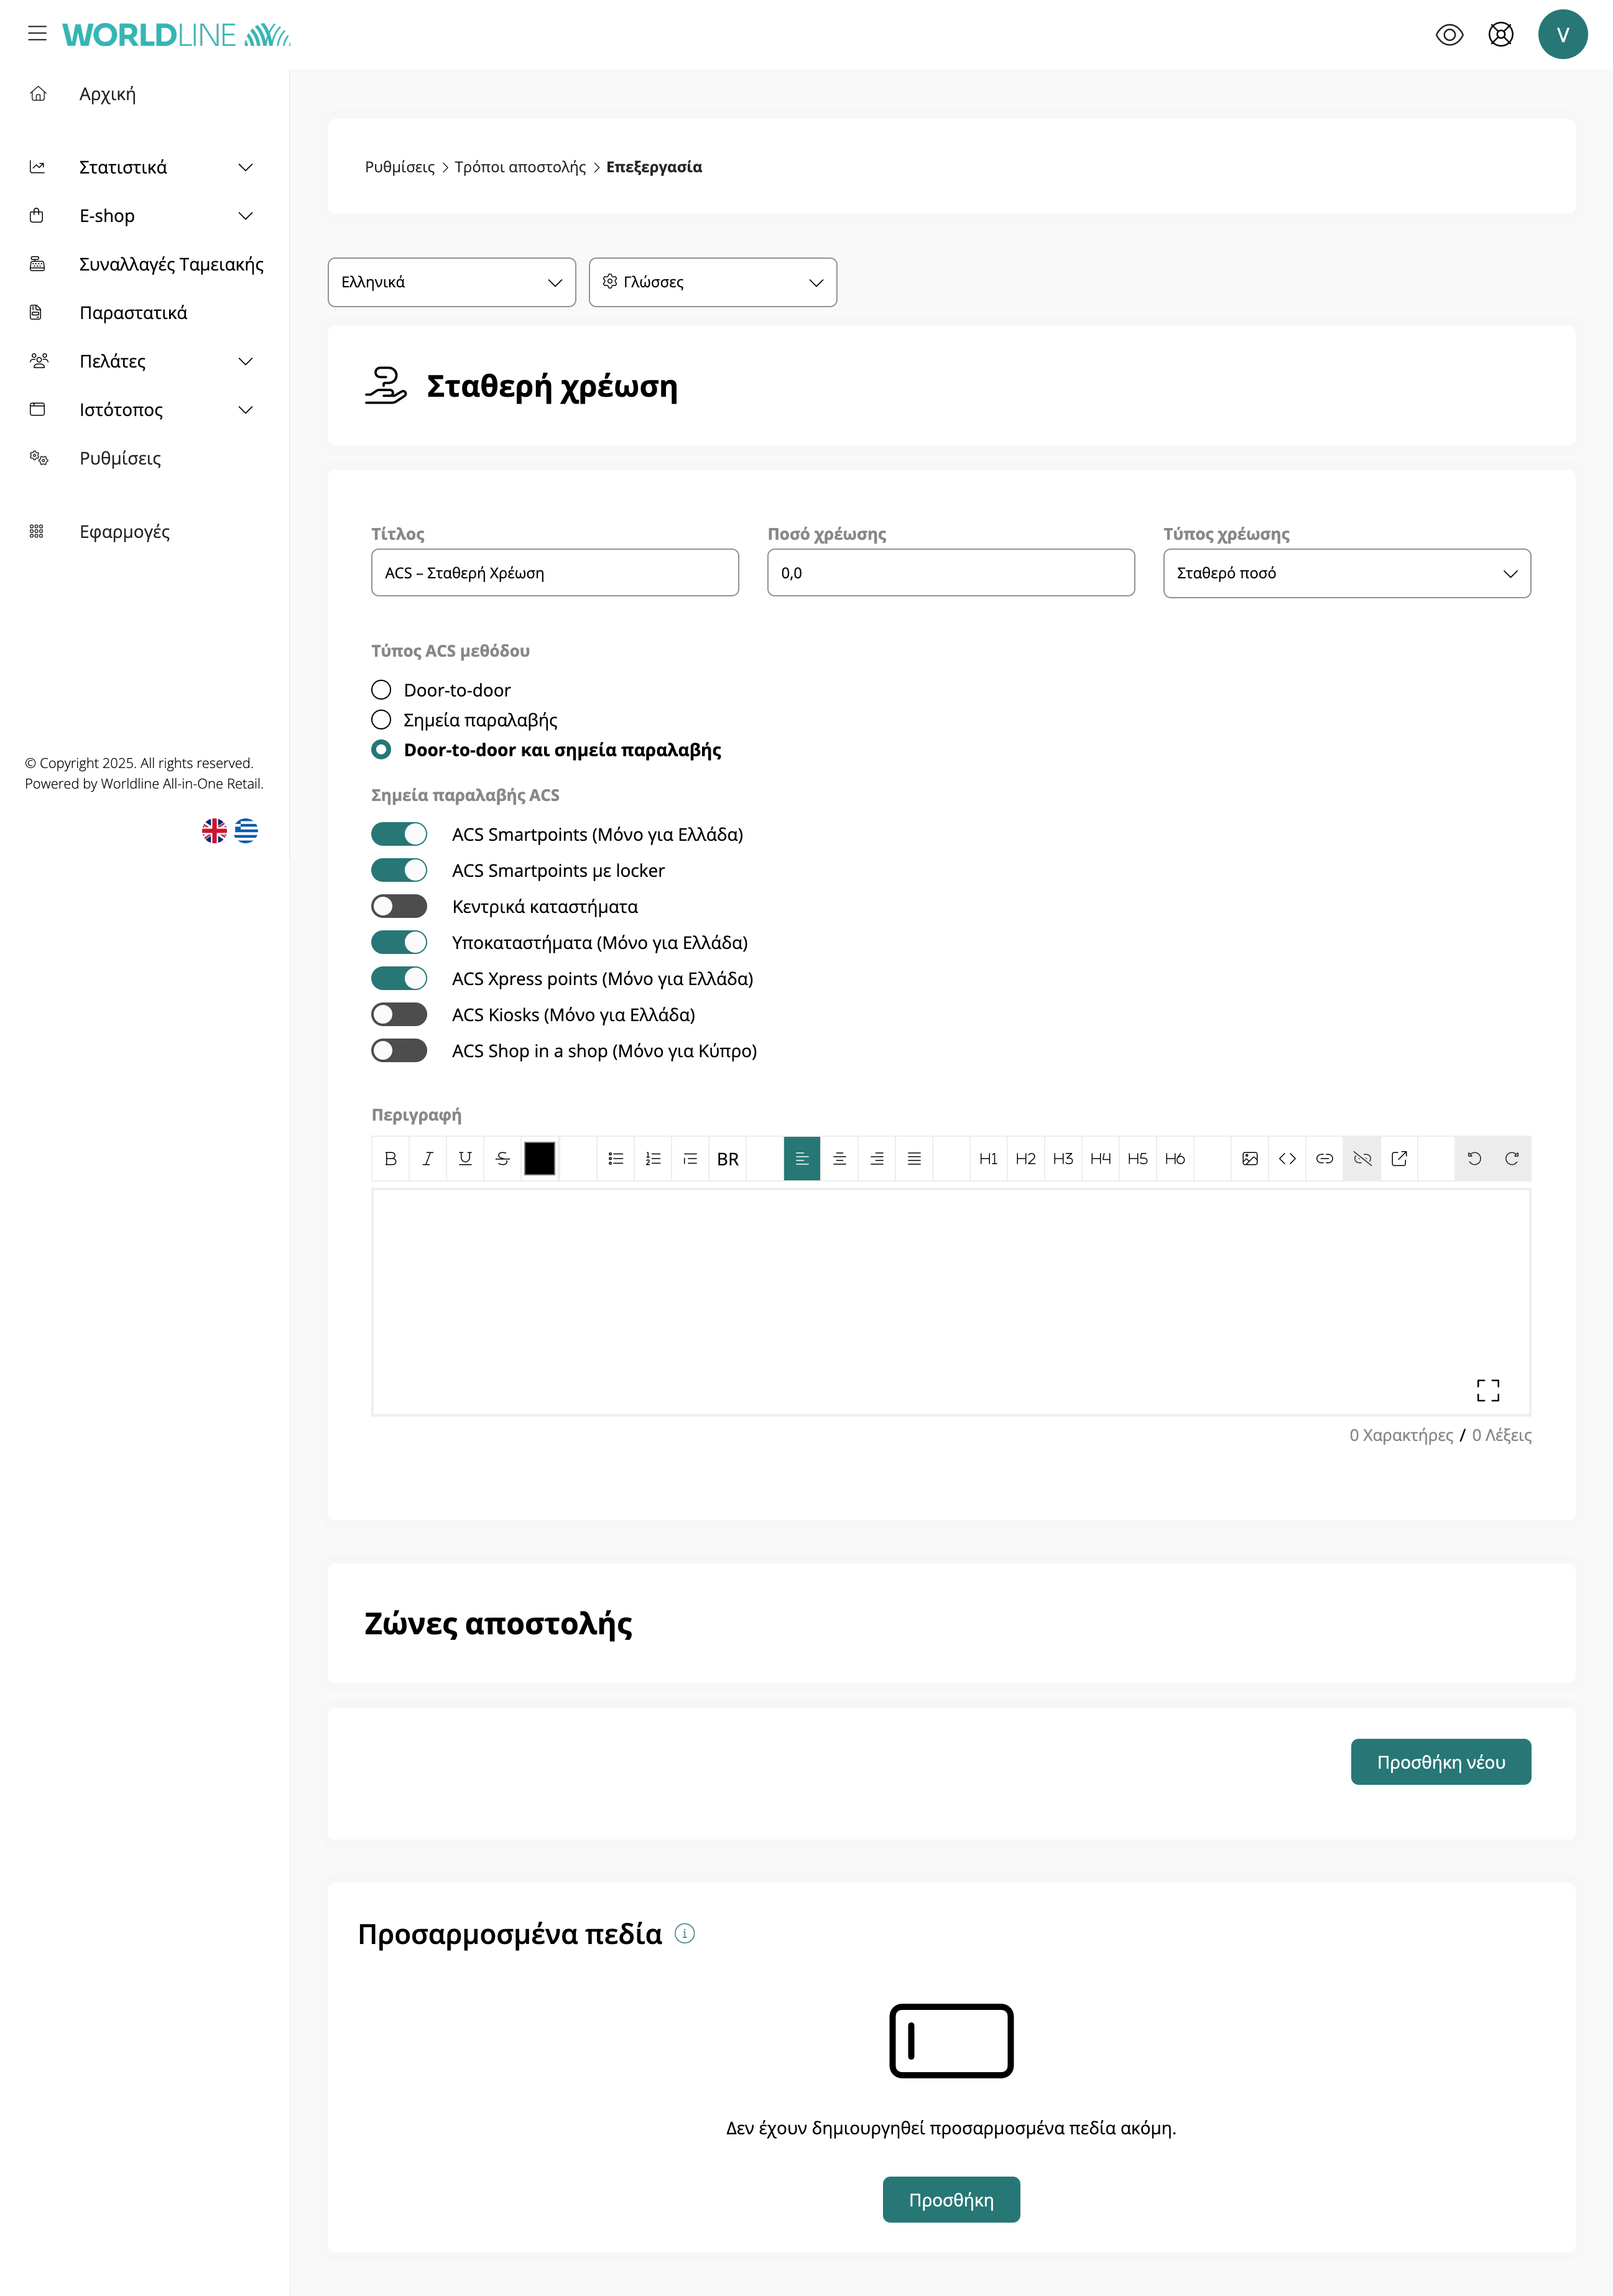1613x2296 pixels.
Task: Expand the description editor to fullscreen
Action: point(1487,1389)
